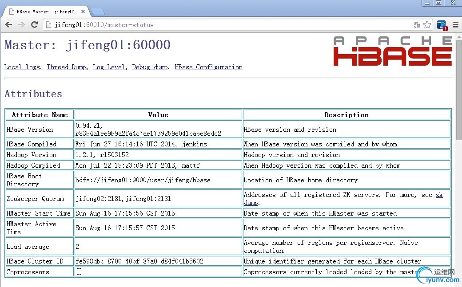Open the Debug dump link
This screenshot has height=287, width=462.
[150, 67]
